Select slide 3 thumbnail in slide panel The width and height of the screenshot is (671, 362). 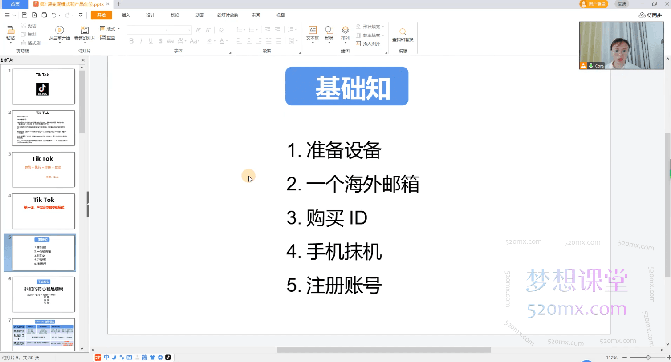[43, 169]
